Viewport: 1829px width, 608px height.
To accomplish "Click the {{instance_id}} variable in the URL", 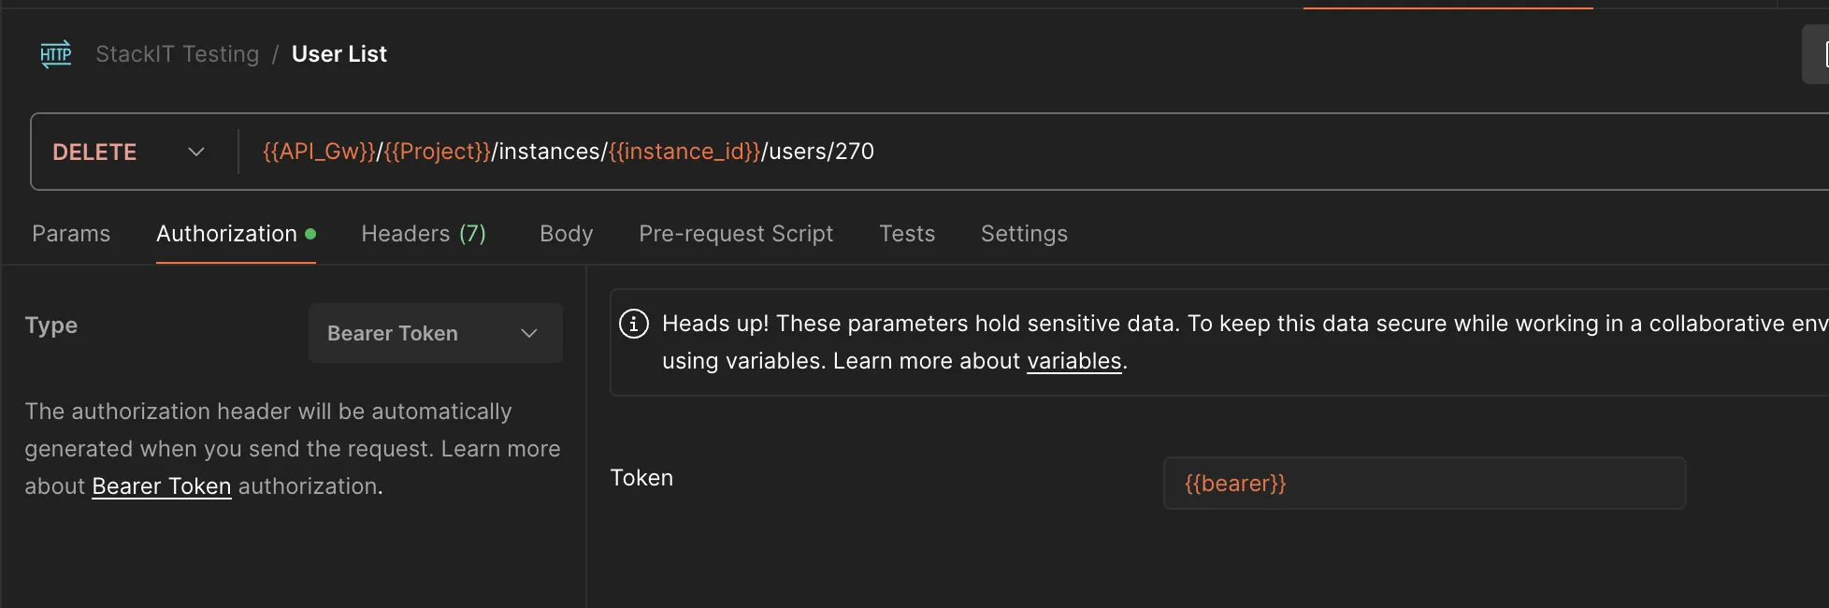I will (684, 152).
